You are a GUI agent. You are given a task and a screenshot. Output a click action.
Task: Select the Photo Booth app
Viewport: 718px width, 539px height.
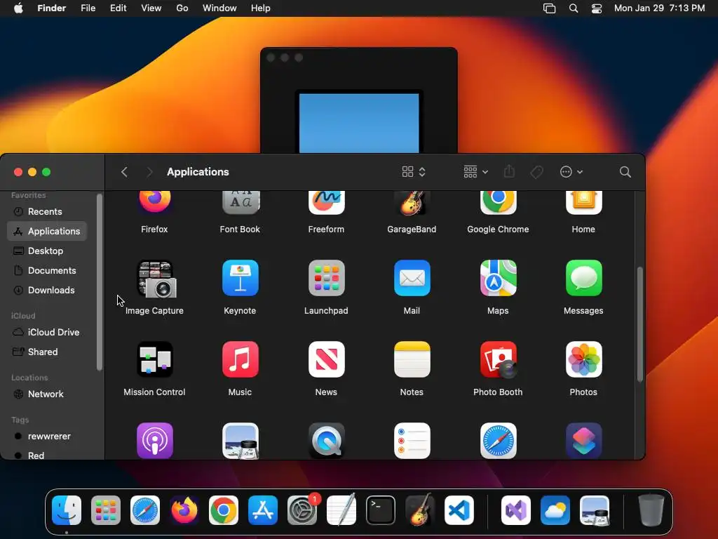499,360
